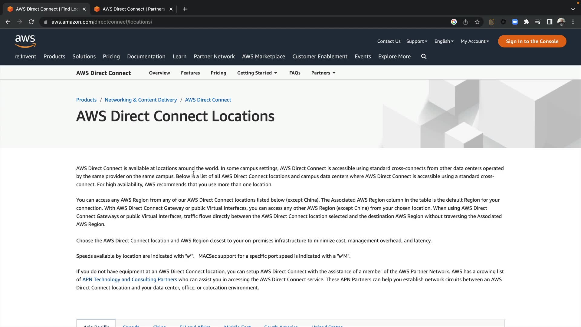
Task: Open APN Technology and Consulting Partners link
Action: (130, 279)
